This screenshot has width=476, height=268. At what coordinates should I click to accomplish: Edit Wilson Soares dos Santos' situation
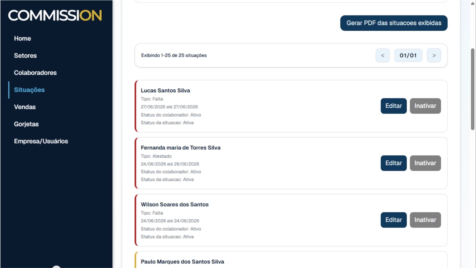tap(394, 220)
